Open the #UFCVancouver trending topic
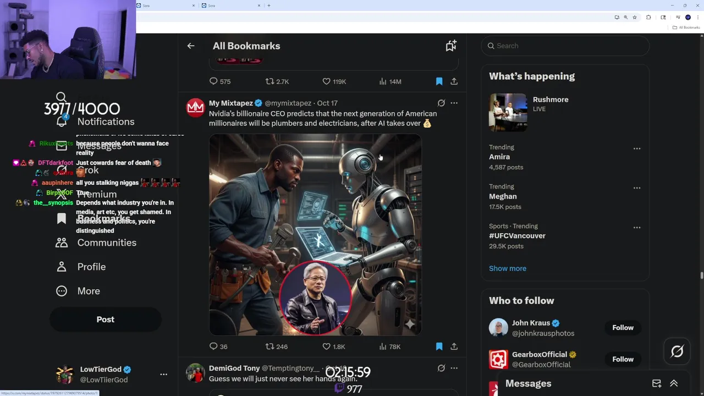Screen dimensions: 704x396 click(x=517, y=236)
